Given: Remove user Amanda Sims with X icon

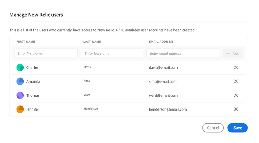Looking at the screenshot, I should [236, 82].
